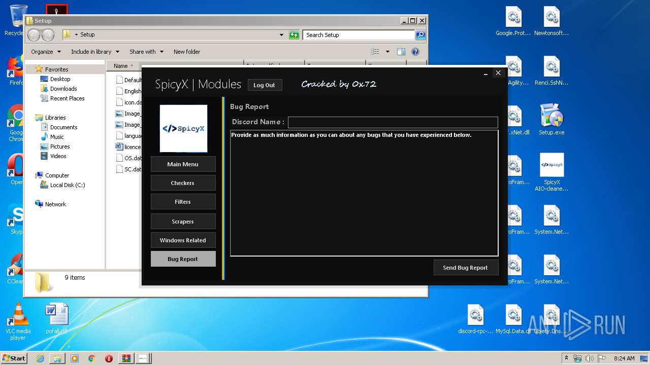Send the bug report
The height and width of the screenshot is (365, 650).
(466, 268)
